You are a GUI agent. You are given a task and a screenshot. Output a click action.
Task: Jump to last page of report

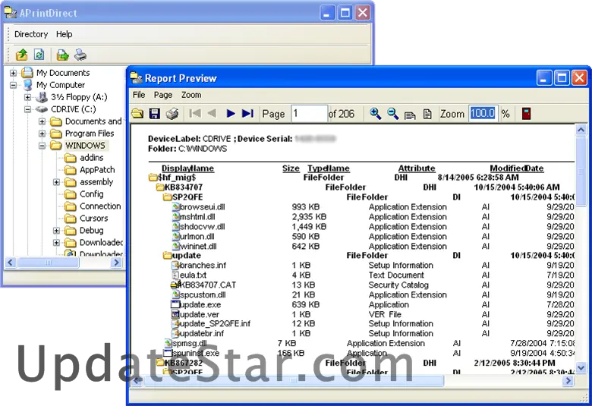pos(247,113)
